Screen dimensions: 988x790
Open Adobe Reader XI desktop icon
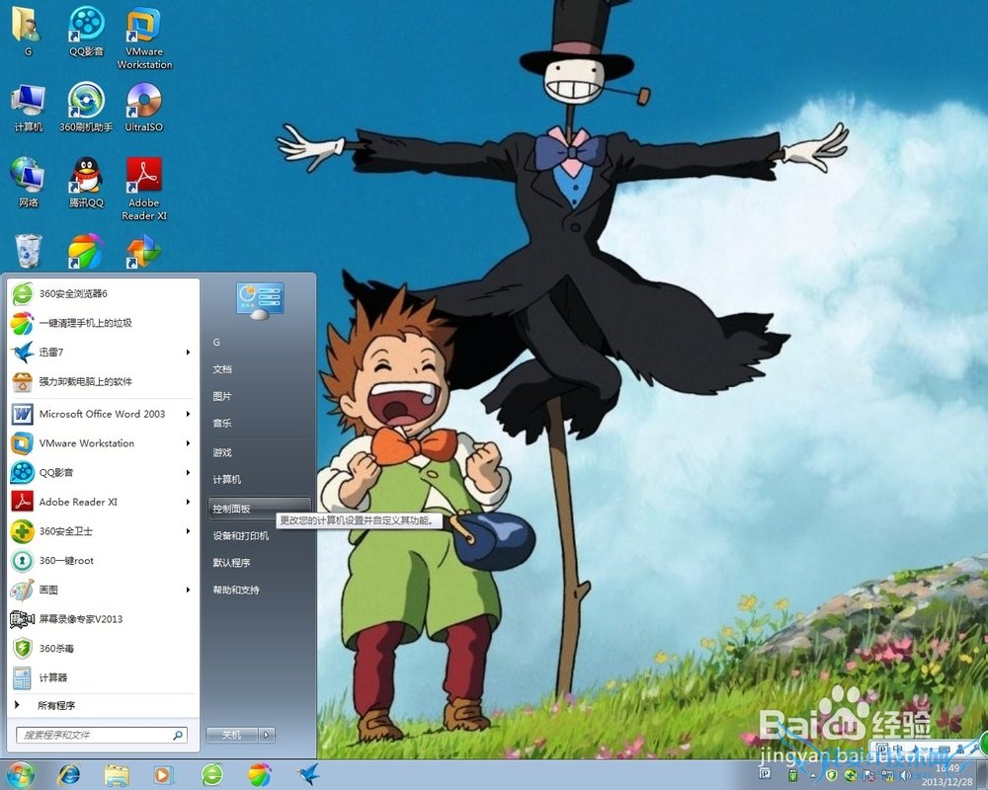click(144, 178)
